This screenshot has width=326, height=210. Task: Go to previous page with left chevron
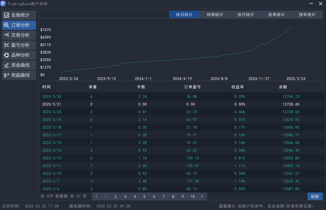pyautogui.click(x=97, y=196)
